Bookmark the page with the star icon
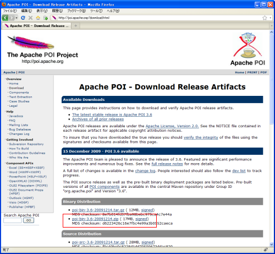 point(265,18)
